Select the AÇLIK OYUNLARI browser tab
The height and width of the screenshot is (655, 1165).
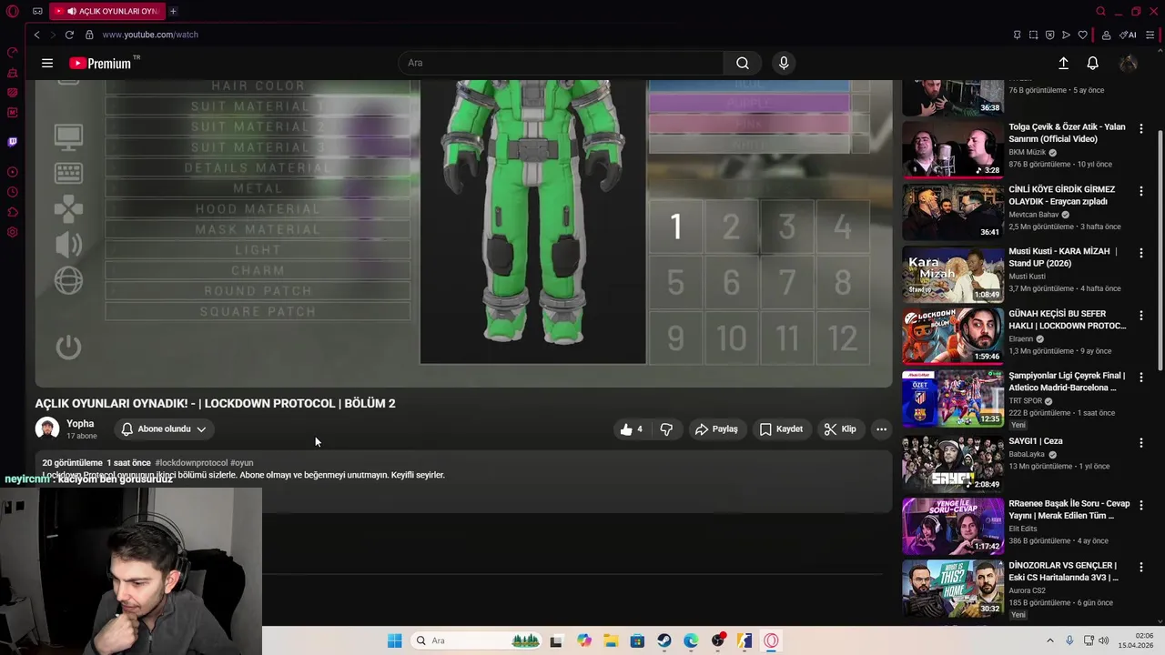(x=107, y=11)
